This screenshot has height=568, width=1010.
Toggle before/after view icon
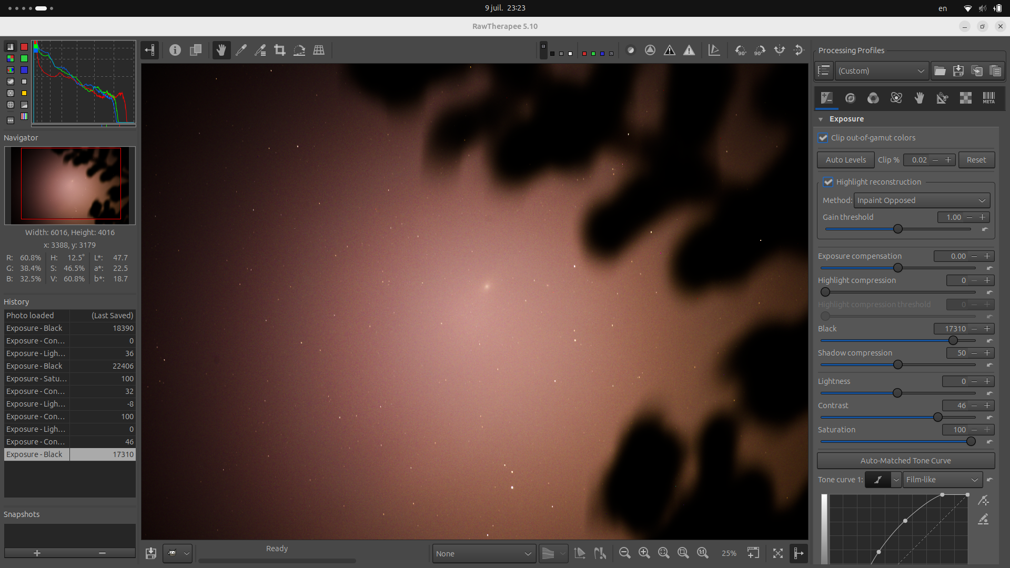pyautogui.click(x=196, y=50)
